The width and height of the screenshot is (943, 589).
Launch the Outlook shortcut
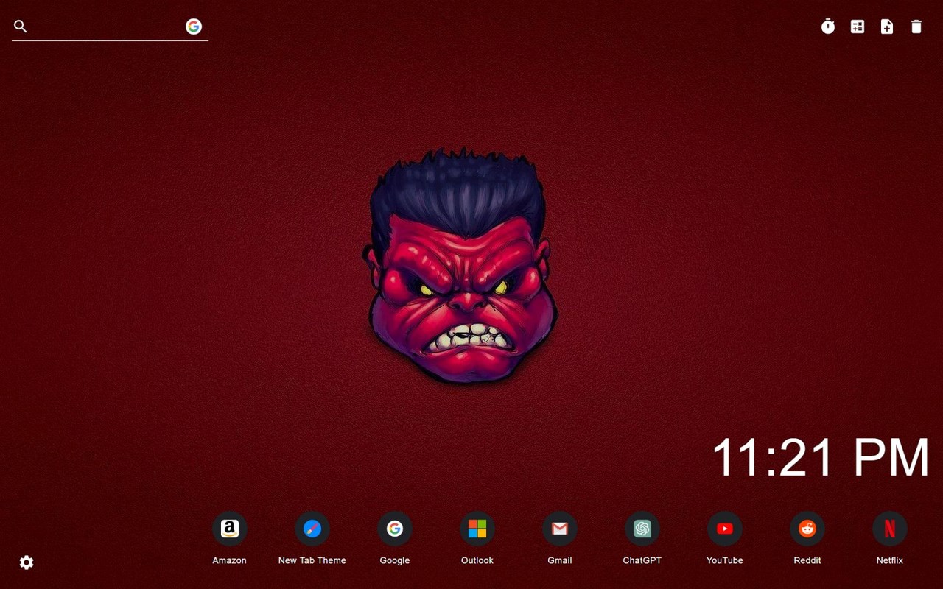point(477,529)
